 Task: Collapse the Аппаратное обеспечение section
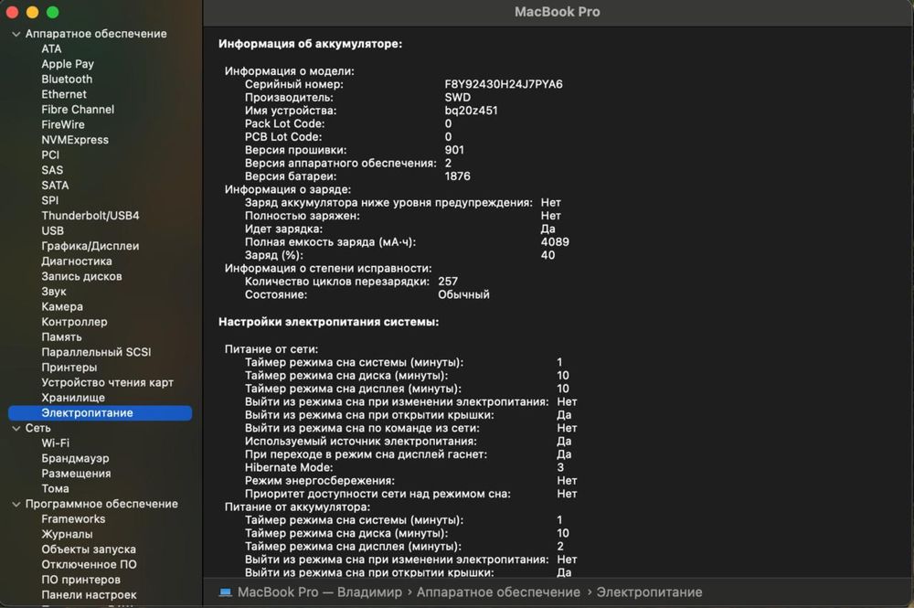pos(16,35)
